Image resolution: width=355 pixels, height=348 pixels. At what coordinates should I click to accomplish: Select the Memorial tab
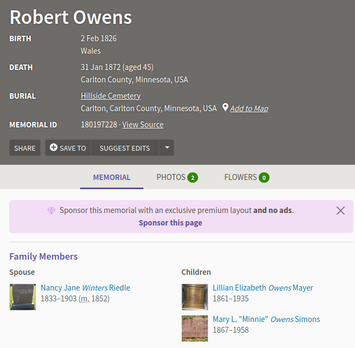[x=111, y=177]
